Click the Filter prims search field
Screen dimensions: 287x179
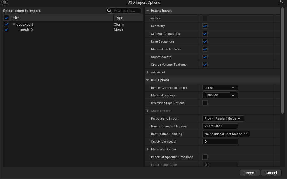pos(124,11)
